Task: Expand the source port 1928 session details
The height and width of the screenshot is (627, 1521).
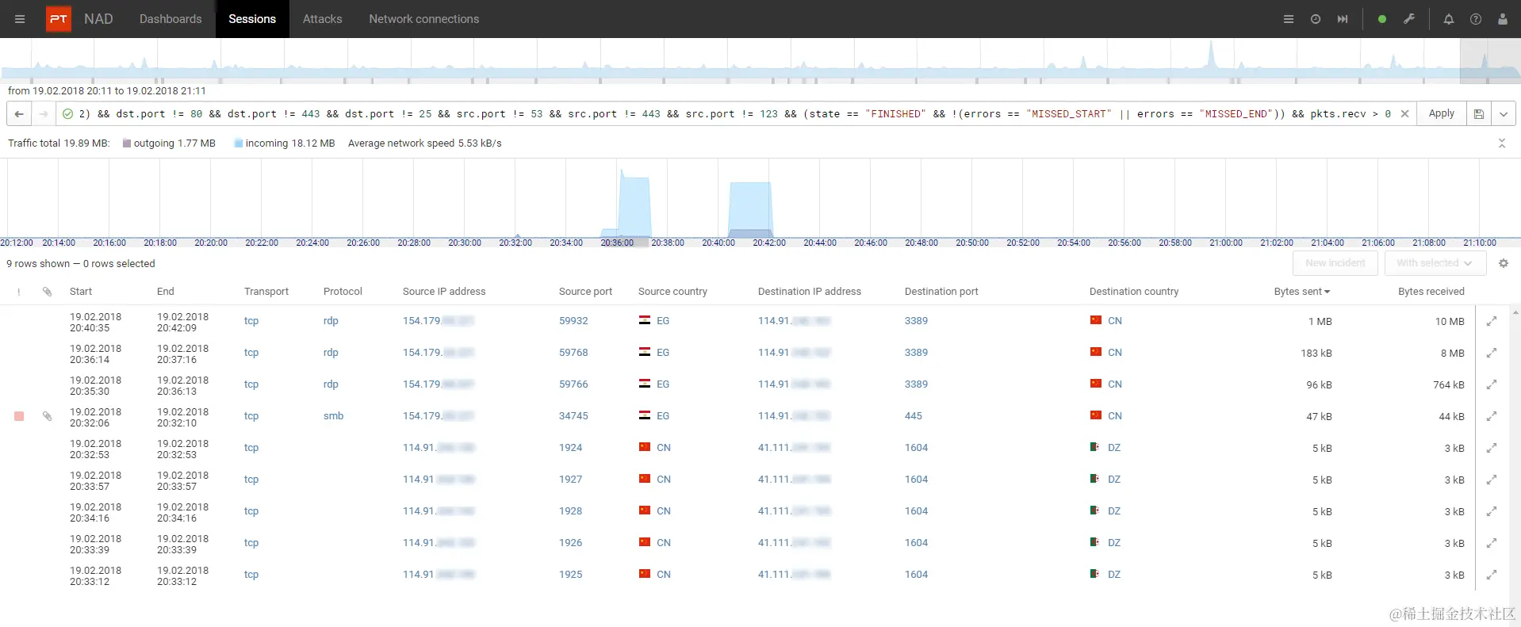Action: click(1492, 511)
